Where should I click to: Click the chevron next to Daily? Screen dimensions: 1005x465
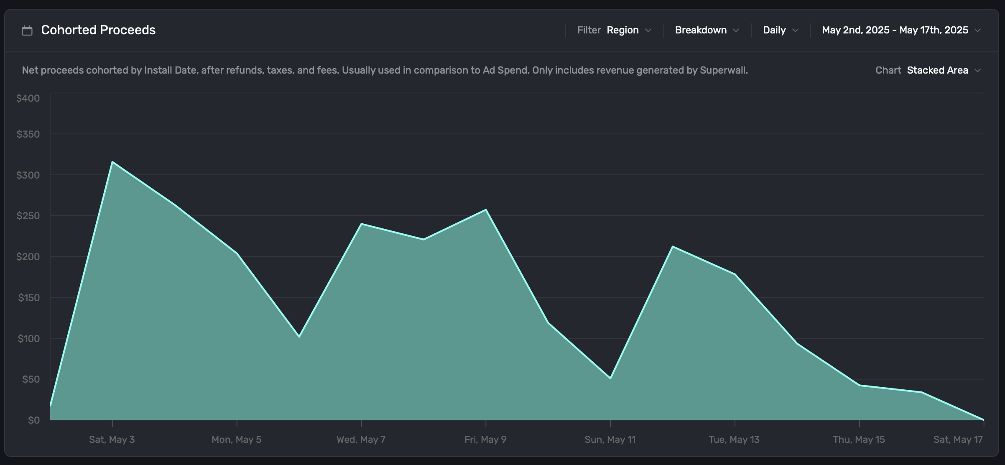click(x=796, y=31)
